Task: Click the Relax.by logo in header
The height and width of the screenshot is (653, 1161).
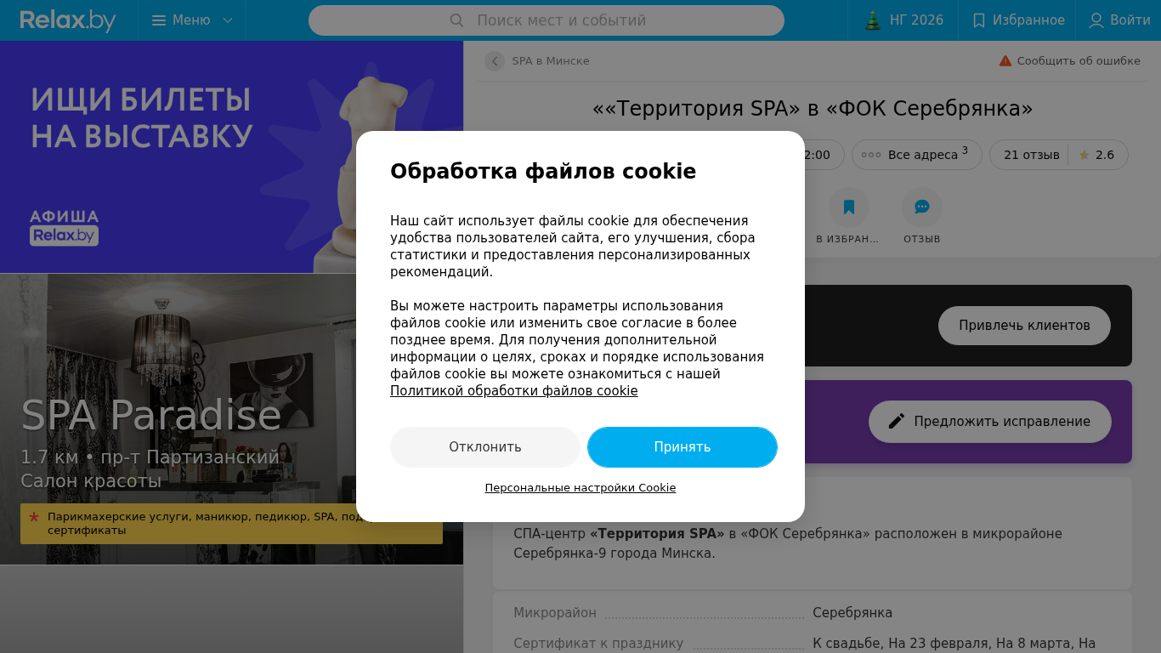Action: click(68, 20)
